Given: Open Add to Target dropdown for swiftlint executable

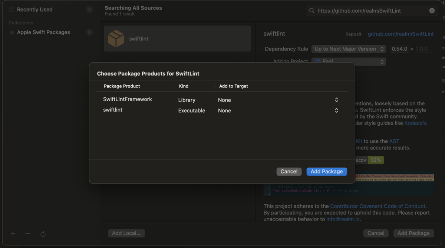Looking at the screenshot, I should tap(278, 110).
